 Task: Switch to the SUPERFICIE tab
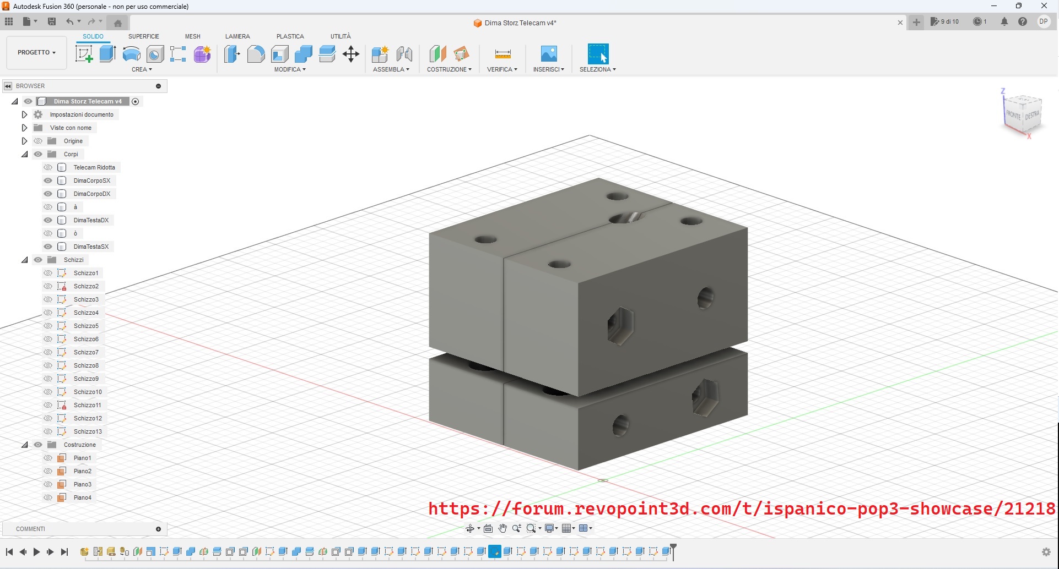[x=144, y=36]
